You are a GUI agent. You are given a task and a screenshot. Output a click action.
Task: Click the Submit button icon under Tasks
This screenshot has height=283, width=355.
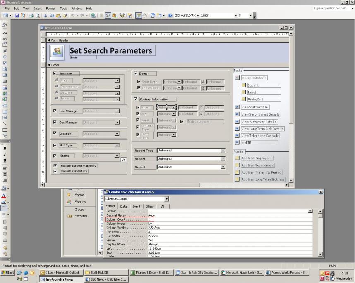pos(244,85)
